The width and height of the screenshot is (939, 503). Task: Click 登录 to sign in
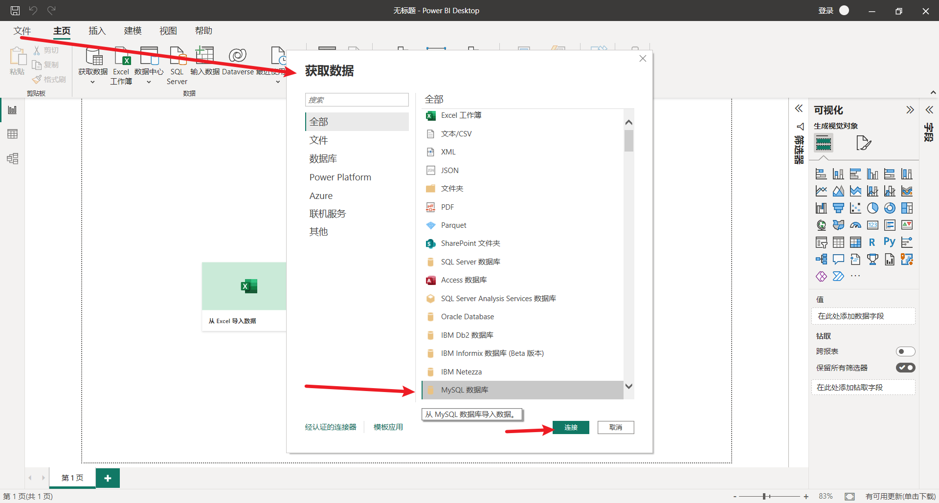point(826,11)
